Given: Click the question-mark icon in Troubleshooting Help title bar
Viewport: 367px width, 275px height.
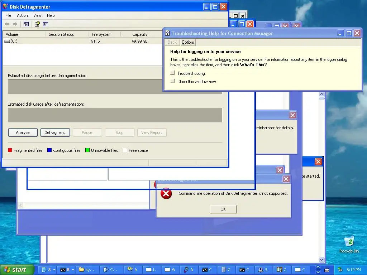Looking at the screenshot, I should point(167,33).
